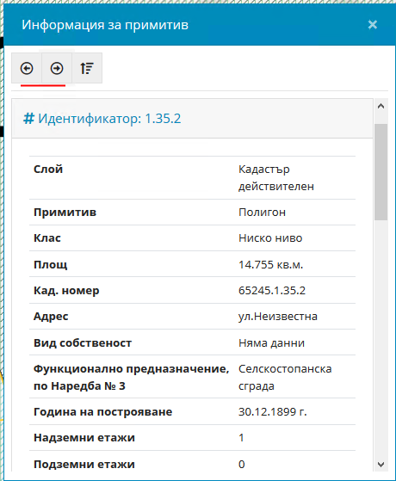Click the Кад. номер value 65245.1.35.2
Image resolution: width=396 pixels, height=481 pixels.
[x=272, y=291]
